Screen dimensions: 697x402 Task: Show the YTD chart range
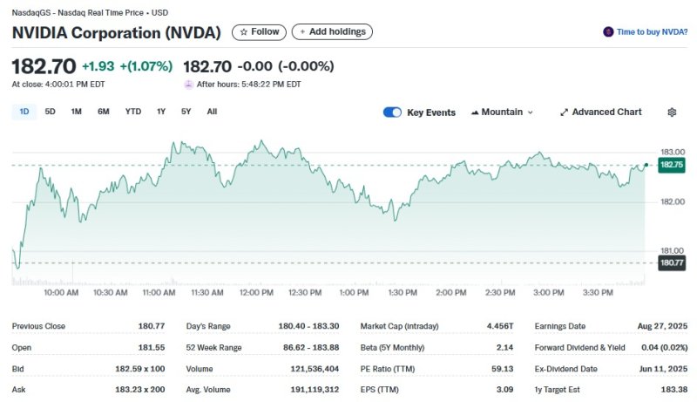(x=132, y=112)
